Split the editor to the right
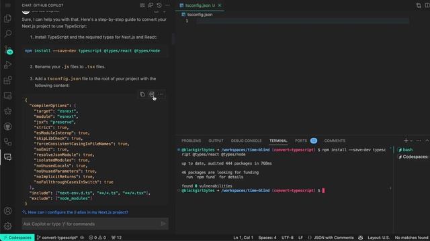The image size is (430, 241). click(x=427, y=5)
